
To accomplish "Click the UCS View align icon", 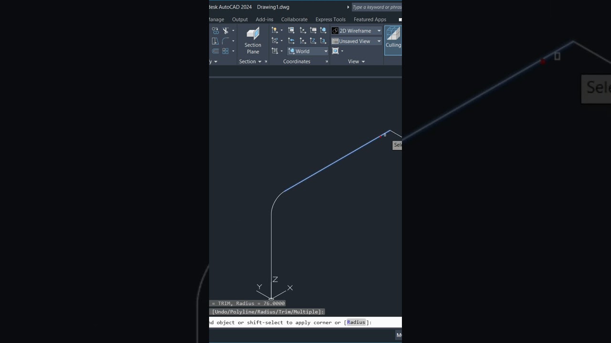I will pos(275,51).
